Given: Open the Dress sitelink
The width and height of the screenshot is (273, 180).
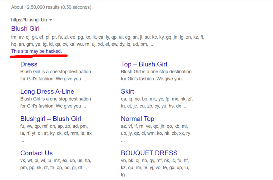Looking at the screenshot, I should pyautogui.click(x=29, y=64).
